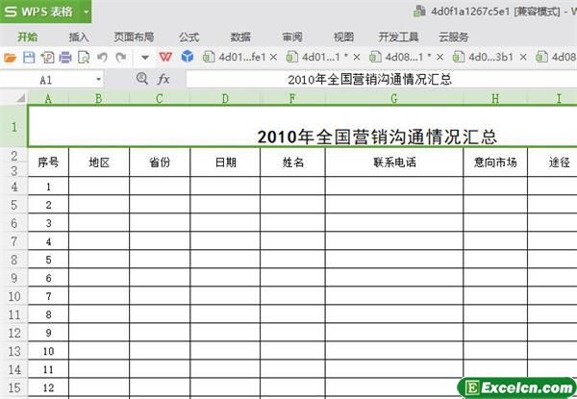Open a file with the folder icon
577x399 pixels.
click(x=10, y=58)
